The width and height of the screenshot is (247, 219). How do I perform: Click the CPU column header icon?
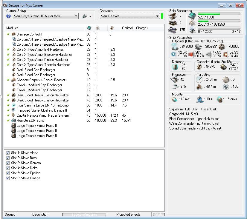(x=89, y=28)
